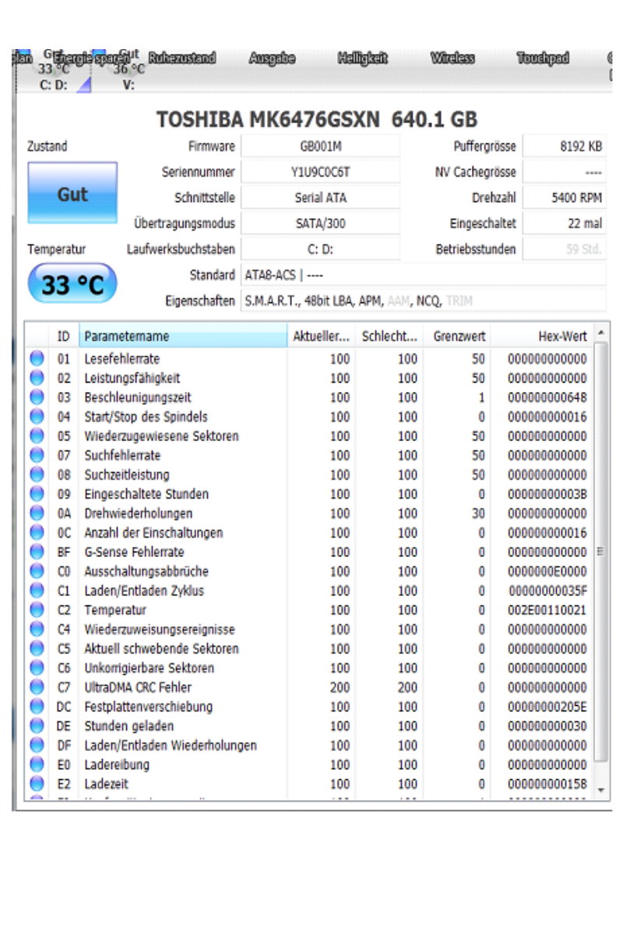Image resolution: width=623 pixels, height=935 pixels.
Task: Click the Schnittstelle field Serial ATA
Action: tap(320, 197)
